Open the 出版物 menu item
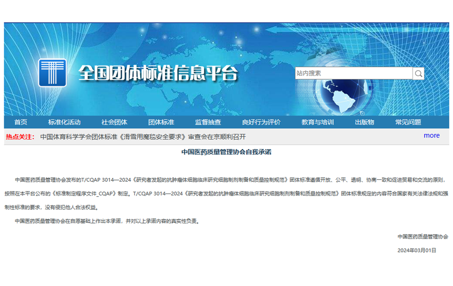This screenshot has height=286, width=453. 365,122
